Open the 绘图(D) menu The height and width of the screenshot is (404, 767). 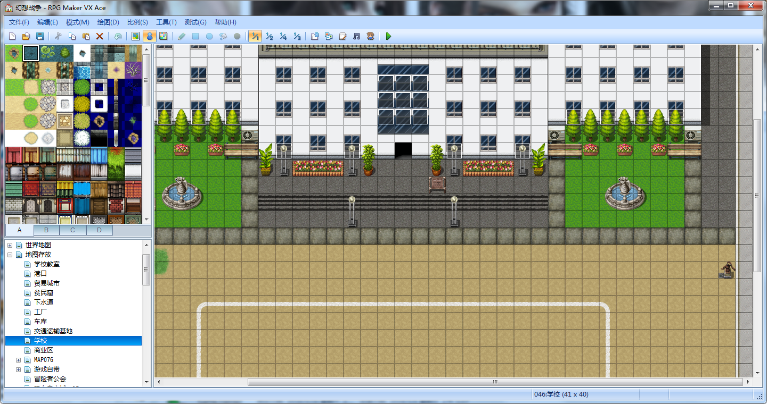click(x=108, y=22)
